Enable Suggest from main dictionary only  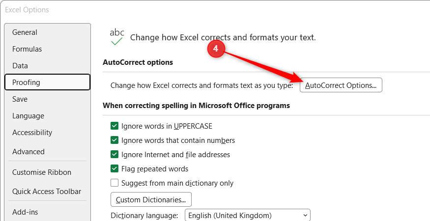115,183
